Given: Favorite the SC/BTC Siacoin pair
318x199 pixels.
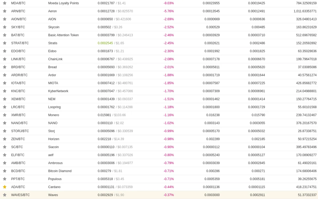Looking at the screenshot, I should click(x=5, y=147).
